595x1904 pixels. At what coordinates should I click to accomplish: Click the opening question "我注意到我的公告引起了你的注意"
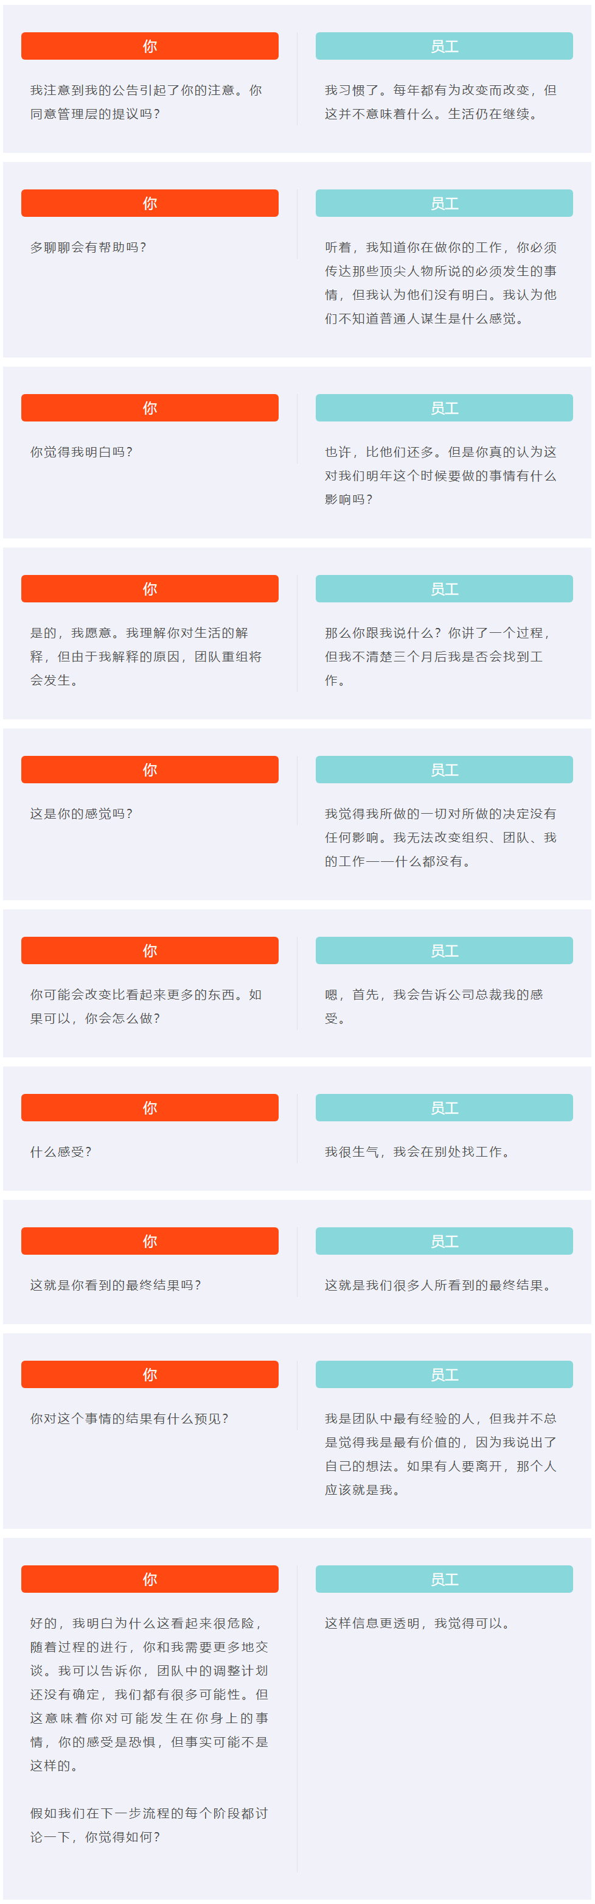(146, 102)
